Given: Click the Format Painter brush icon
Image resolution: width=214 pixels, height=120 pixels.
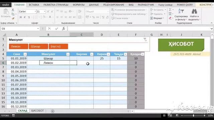Looking at the screenshot, I should click(x=13, y=18).
